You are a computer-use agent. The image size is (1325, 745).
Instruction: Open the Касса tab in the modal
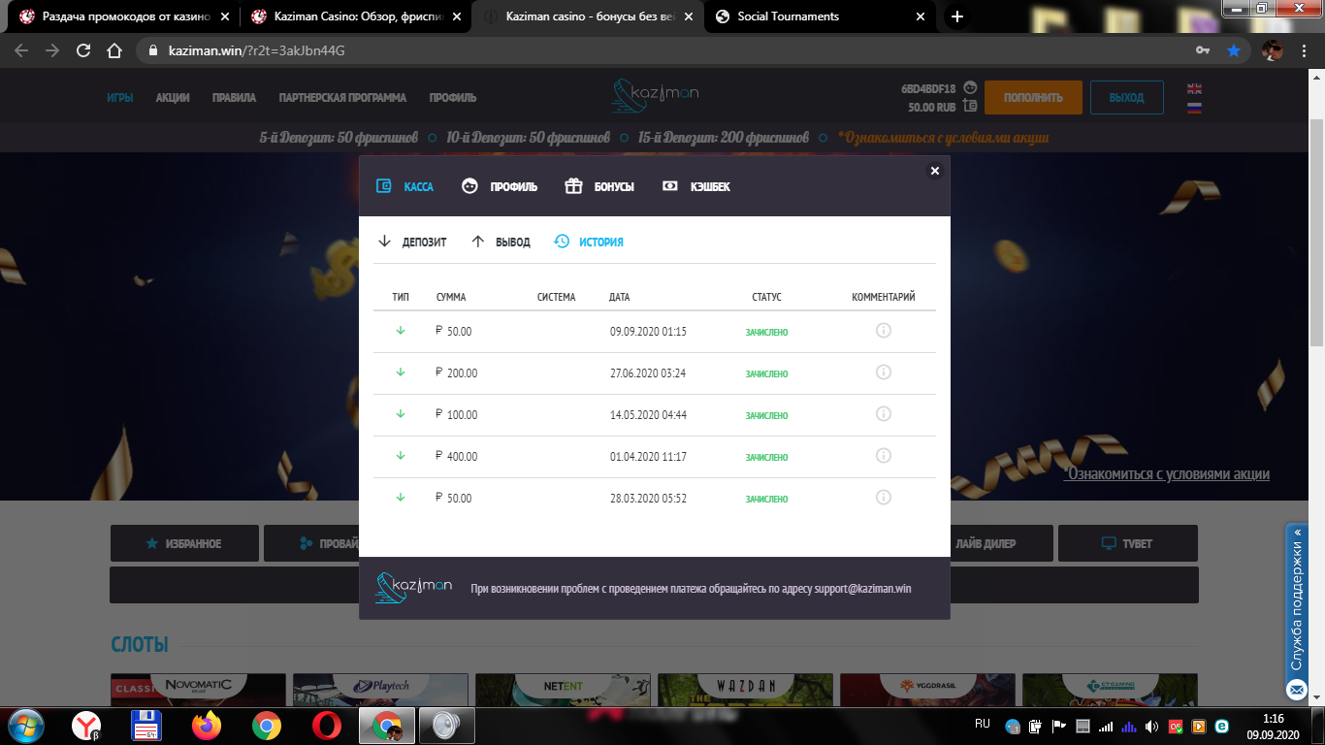(x=404, y=186)
